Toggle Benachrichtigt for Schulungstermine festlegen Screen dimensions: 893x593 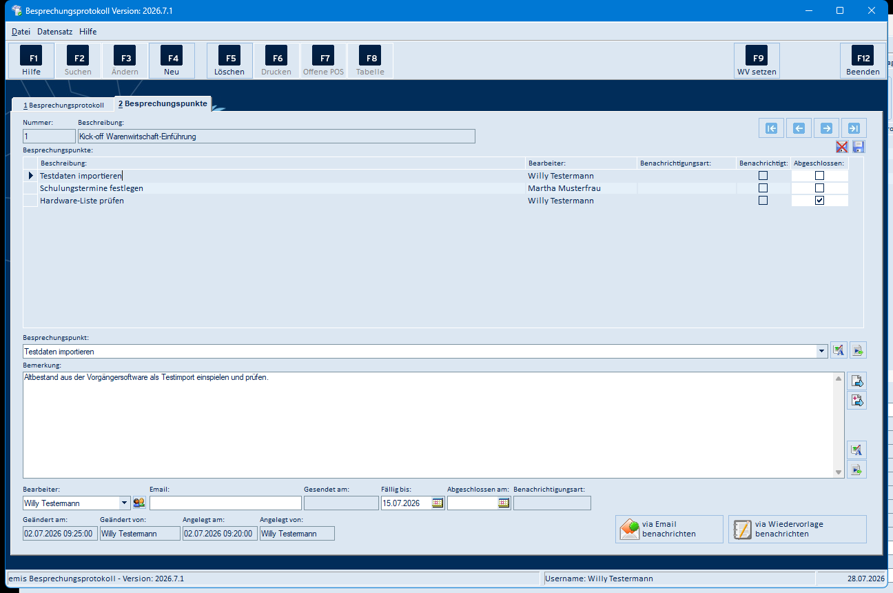tap(763, 188)
